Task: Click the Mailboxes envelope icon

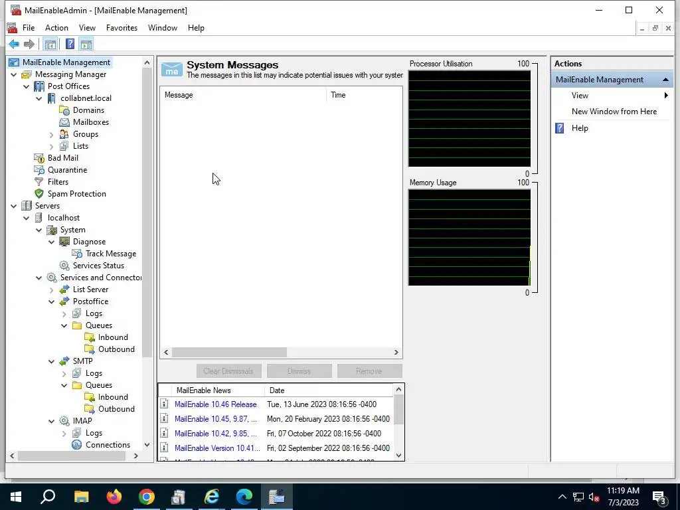Action: (64, 122)
